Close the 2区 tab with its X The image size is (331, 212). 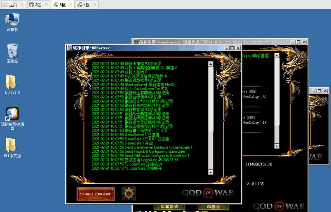(47, 5)
